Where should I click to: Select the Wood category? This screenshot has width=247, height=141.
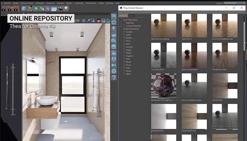[128, 71]
